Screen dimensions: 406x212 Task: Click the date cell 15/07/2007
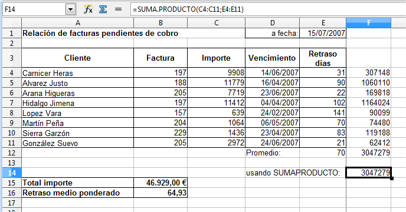point(323,34)
